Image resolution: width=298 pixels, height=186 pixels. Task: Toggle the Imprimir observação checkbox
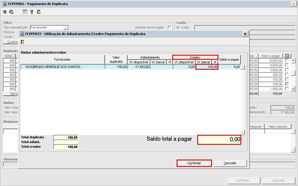(x=170, y=27)
